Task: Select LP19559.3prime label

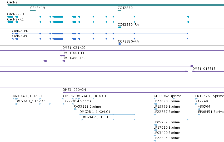Action: pos(167,107)
